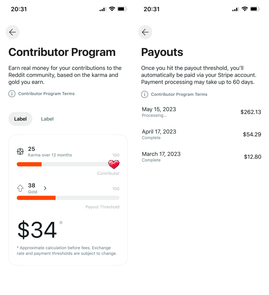The width and height of the screenshot is (269, 295).
Task: Tap the karma flower icon
Action: (x=20, y=152)
